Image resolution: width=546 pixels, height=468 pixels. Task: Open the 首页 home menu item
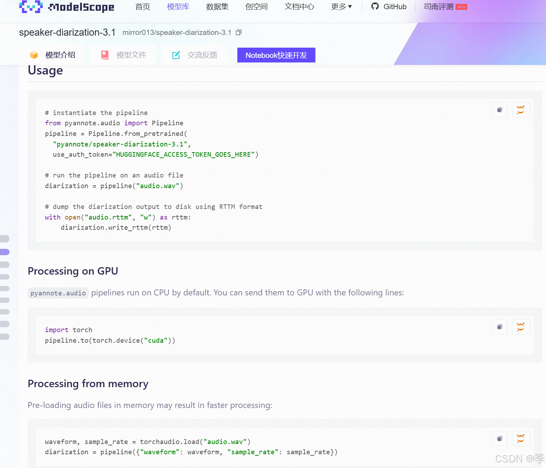(x=143, y=7)
